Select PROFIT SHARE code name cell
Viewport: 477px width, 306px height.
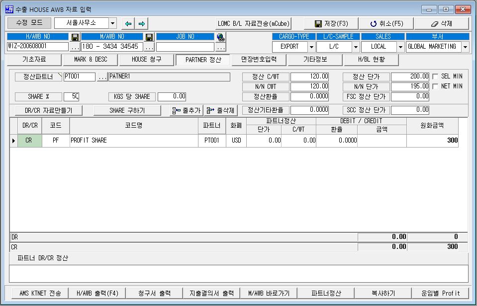(134, 141)
